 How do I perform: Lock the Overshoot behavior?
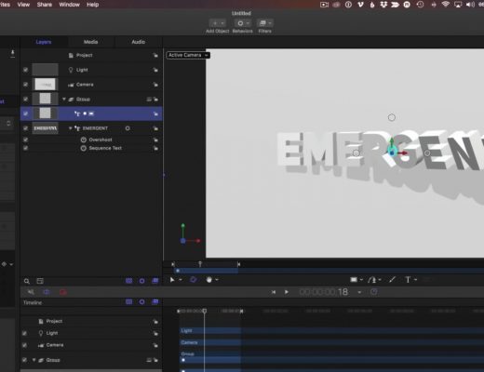[x=155, y=139]
